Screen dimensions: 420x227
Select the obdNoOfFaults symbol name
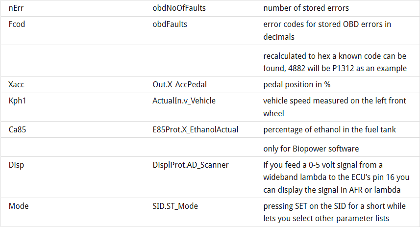(178, 8)
